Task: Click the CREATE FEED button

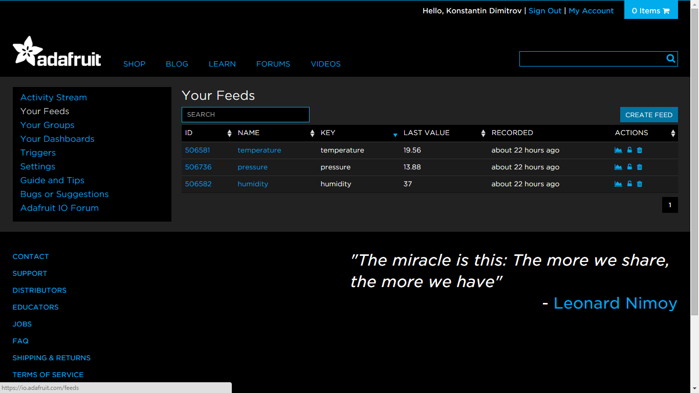Action: tap(649, 115)
